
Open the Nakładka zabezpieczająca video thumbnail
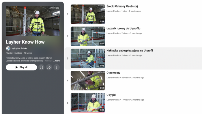click(x=88, y=59)
